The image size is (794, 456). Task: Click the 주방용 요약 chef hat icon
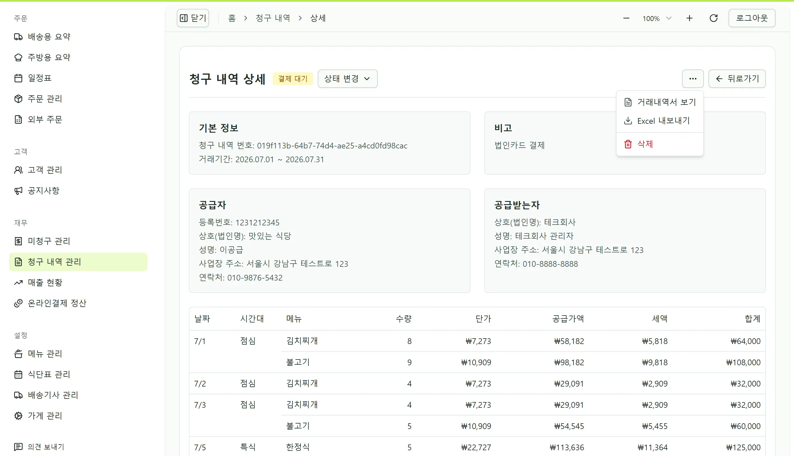click(18, 57)
